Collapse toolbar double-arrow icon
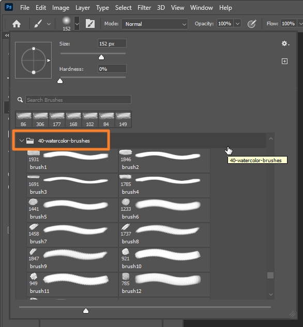The width and height of the screenshot is (303, 327). (x=7, y=36)
